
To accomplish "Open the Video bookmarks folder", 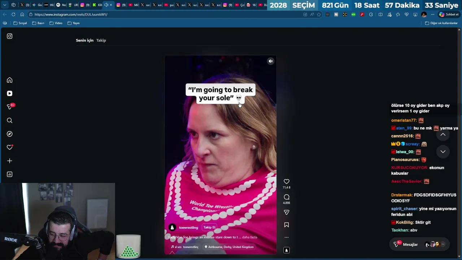I will click(56, 23).
